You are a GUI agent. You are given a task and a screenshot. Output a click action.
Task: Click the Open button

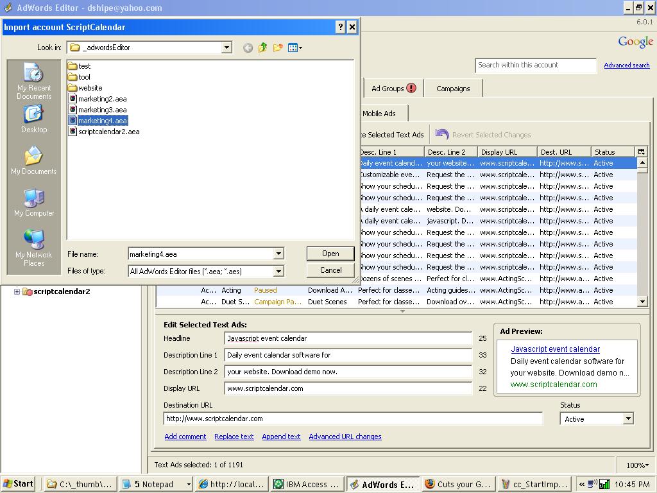click(x=330, y=254)
